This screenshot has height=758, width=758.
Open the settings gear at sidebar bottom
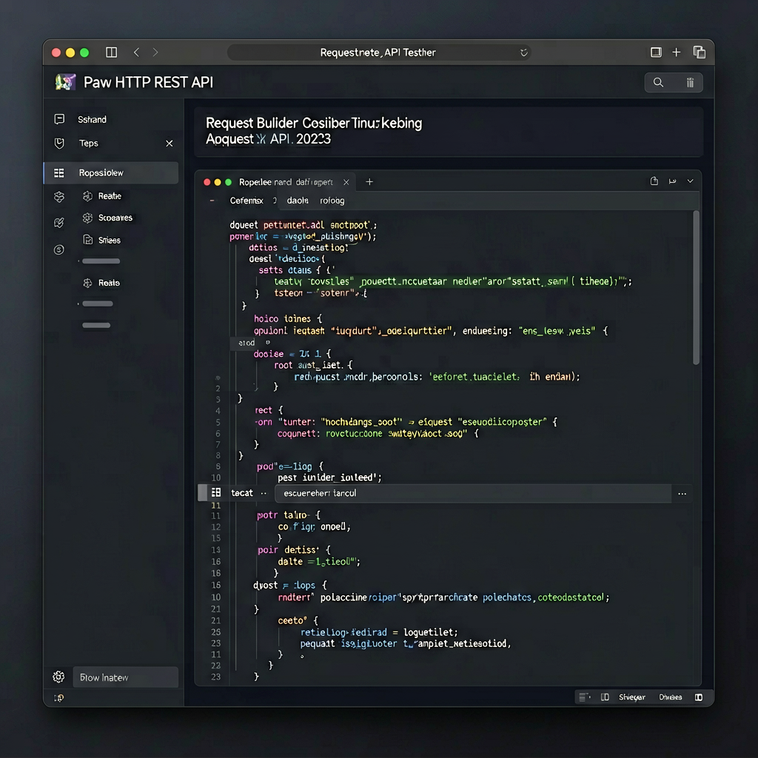click(x=58, y=677)
